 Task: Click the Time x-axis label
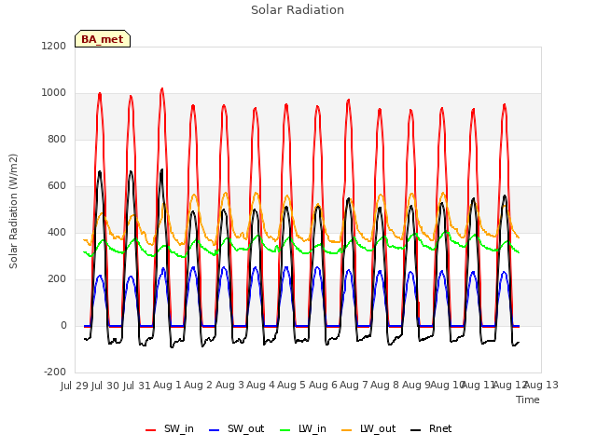528,400
